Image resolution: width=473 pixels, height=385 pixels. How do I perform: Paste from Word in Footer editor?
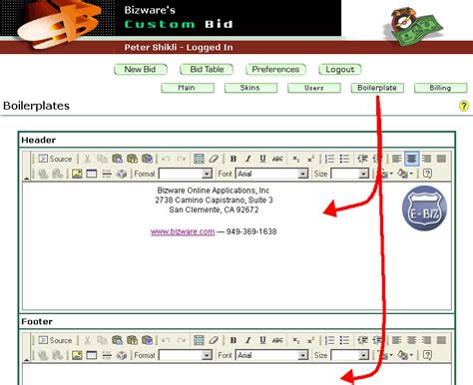pos(147,340)
